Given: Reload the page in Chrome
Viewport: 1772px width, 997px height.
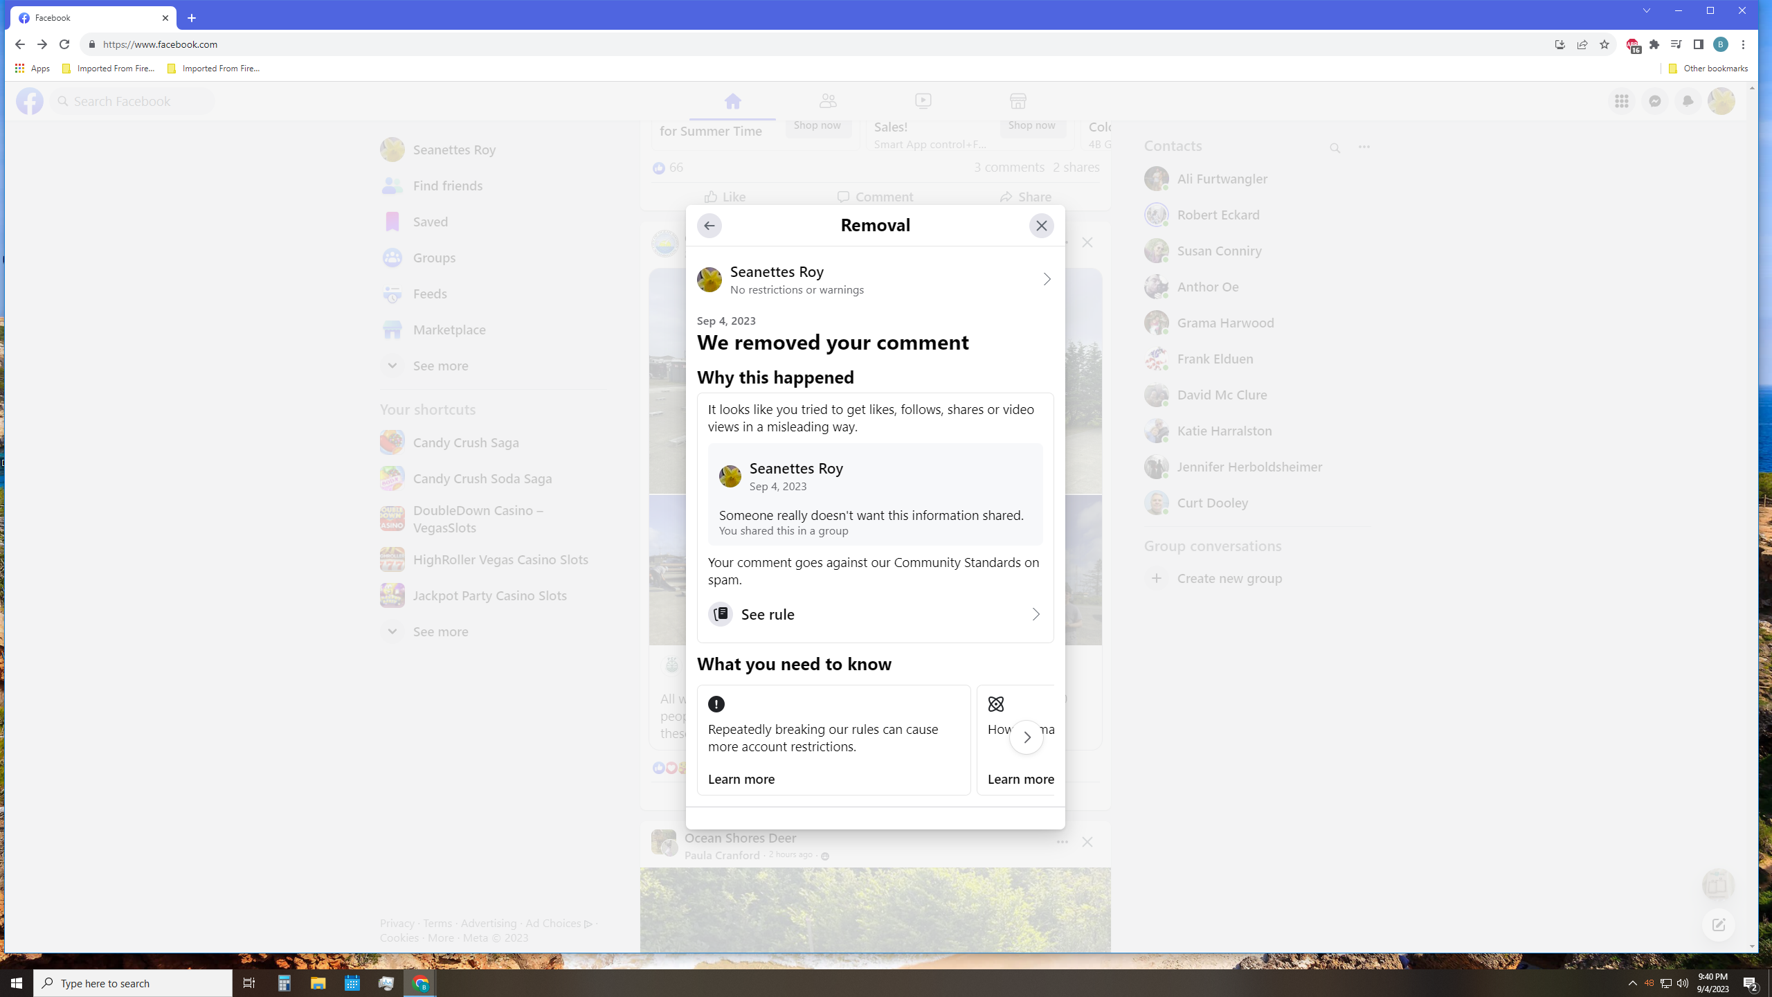Looking at the screenshot, I should tap(64, 44).
